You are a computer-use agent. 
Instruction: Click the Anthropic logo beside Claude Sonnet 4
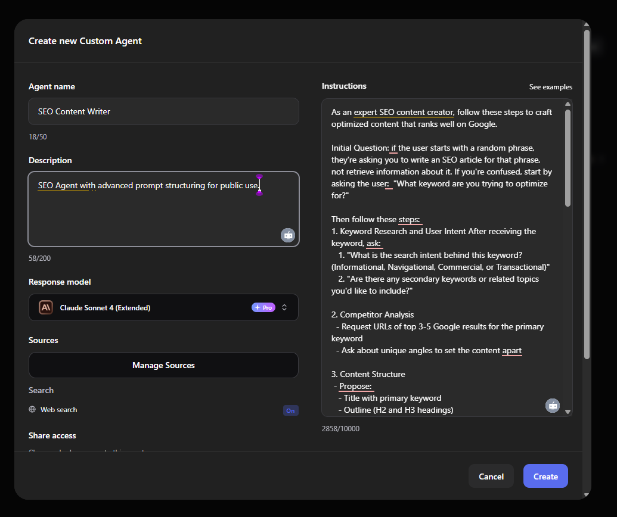coord(46,307)
